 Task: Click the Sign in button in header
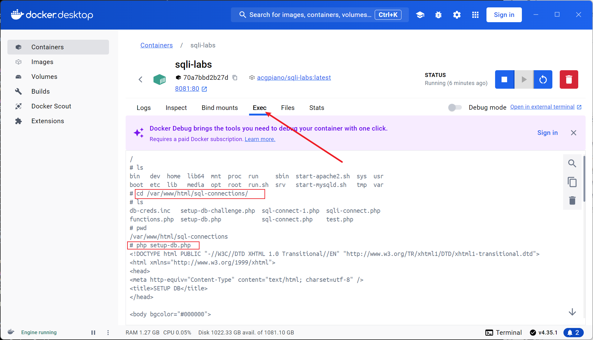504,15
